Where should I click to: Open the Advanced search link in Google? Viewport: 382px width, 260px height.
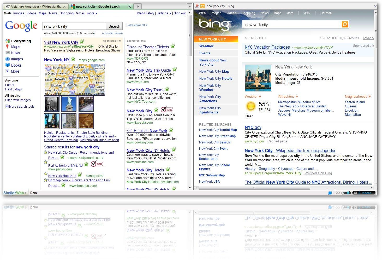tap(112, 33)
